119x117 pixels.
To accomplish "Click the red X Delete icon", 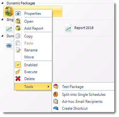I will (x=18, y=79).
